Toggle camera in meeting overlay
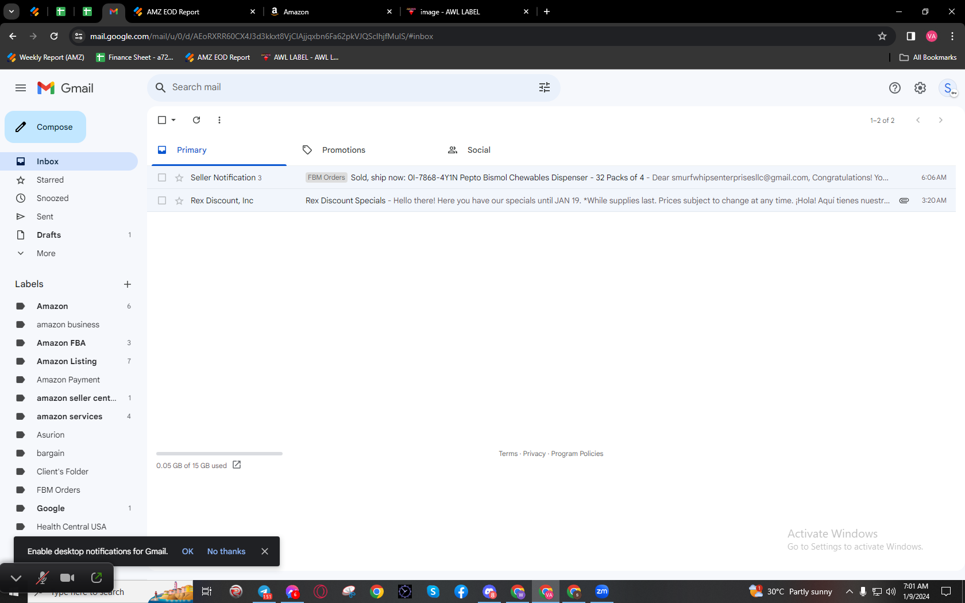Image resolution: width=965 pixels, height=603 pixels. (x=68, y=578)
